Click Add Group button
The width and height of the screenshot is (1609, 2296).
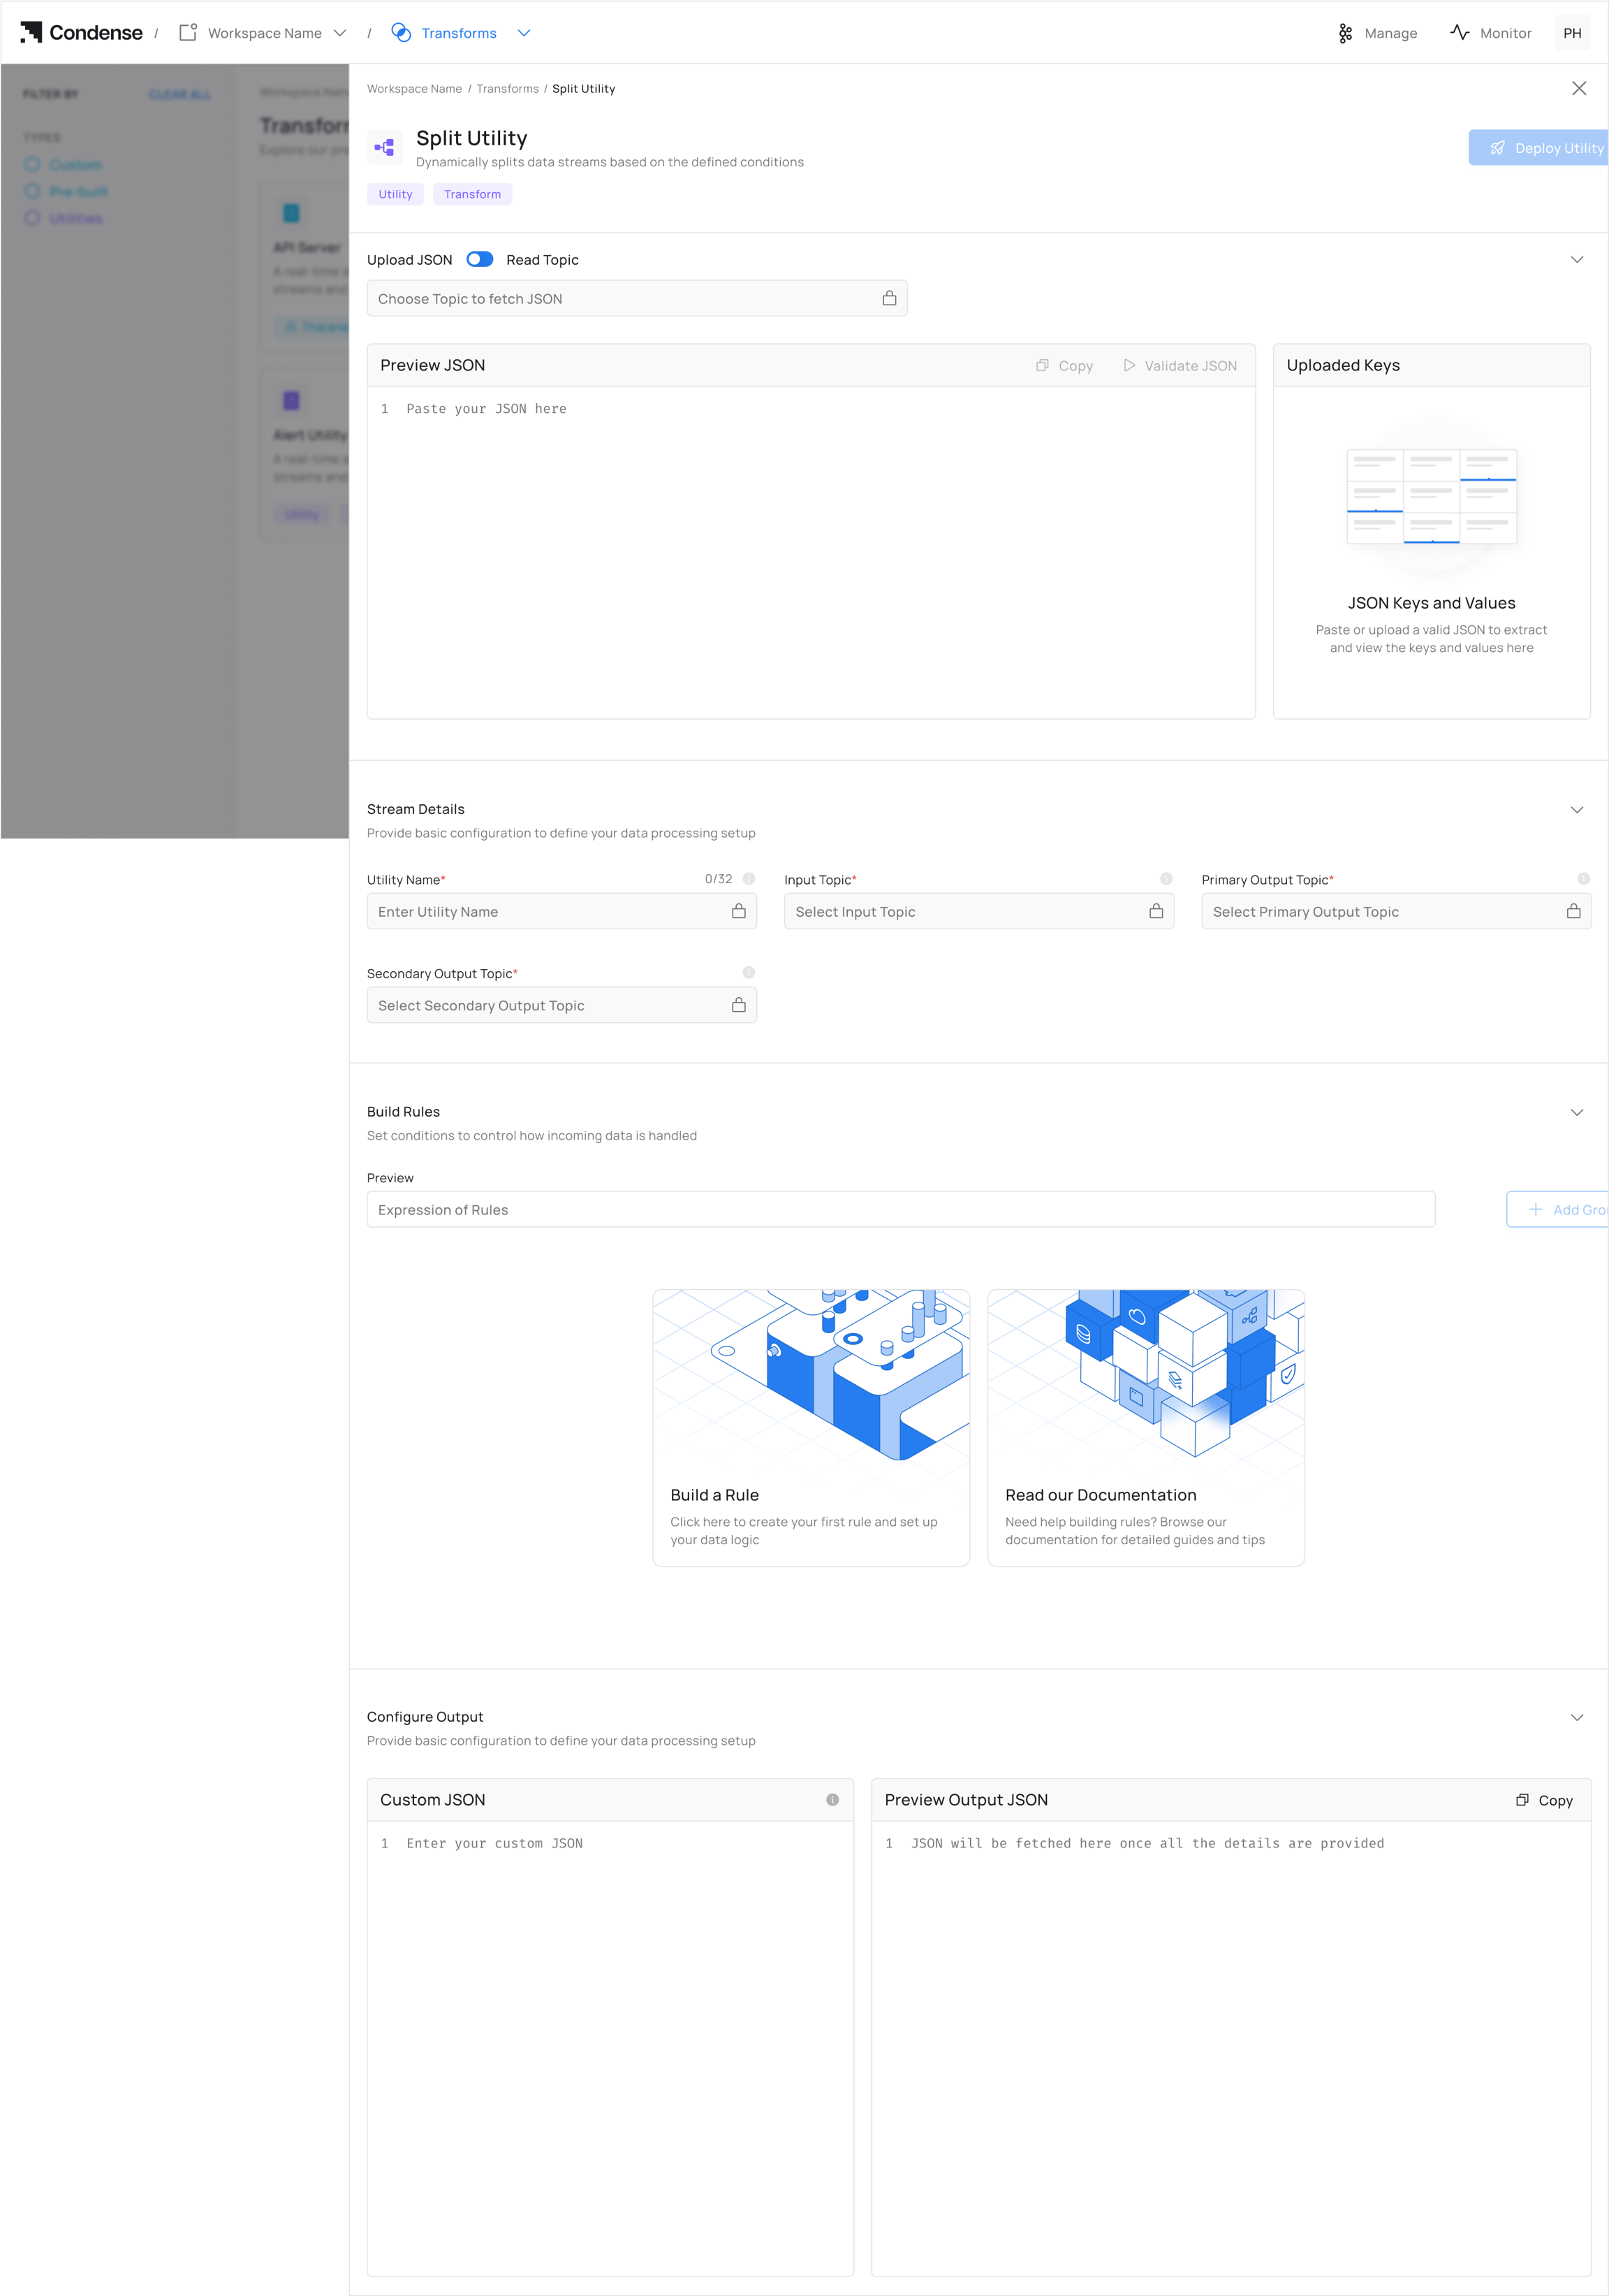(x=1557, y=1209)
